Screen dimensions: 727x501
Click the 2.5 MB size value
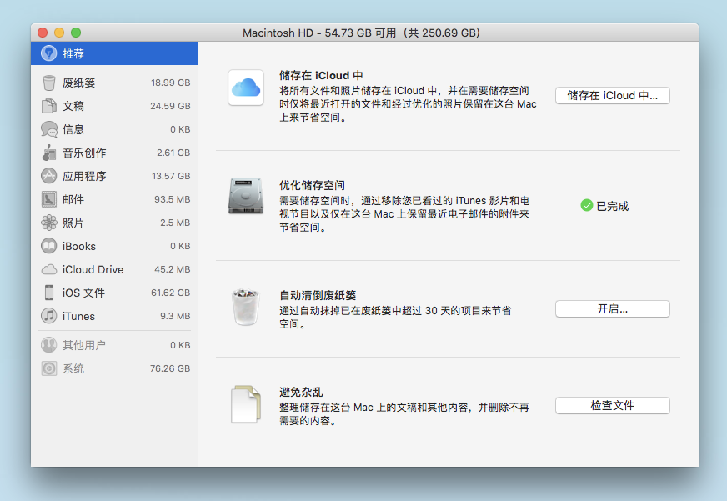click(x=175, y=223)
